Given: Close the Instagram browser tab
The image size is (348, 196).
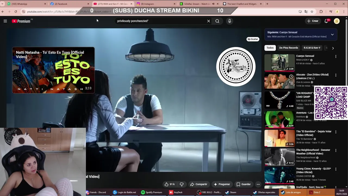Looking at the screenshot, I should [x=175, y=4].
